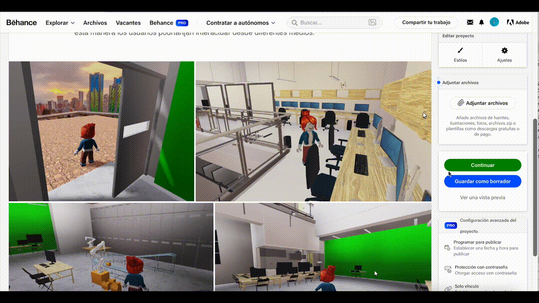539x303 pixels.
Task: Open the Vacantes page
Action: [128, 22]
